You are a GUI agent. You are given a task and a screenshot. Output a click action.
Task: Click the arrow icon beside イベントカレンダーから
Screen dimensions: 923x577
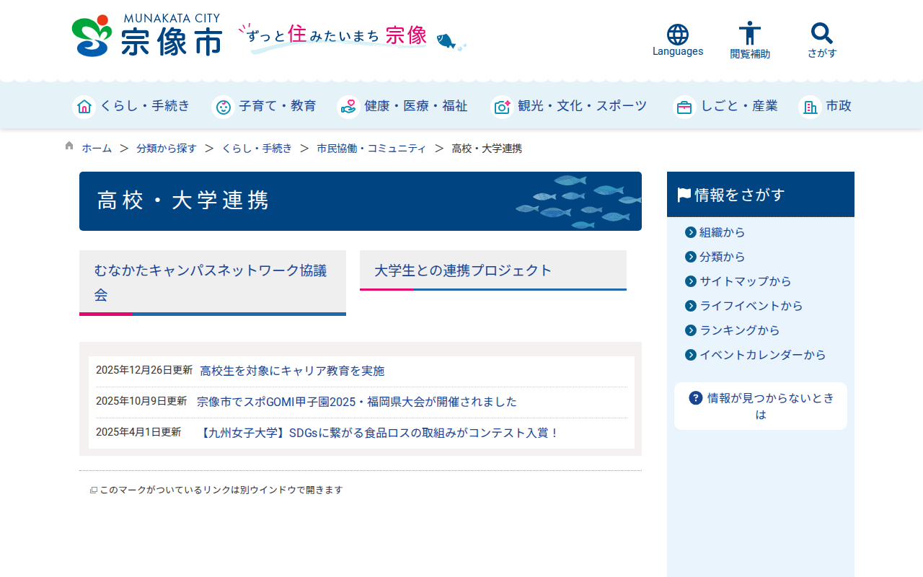pos(691,355)
